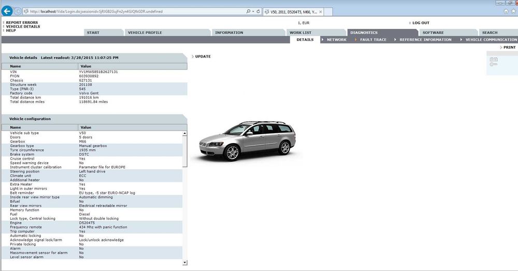
Task: Click the vehicle configuration scrollbar thumb
Action: [x=185, y=151]
